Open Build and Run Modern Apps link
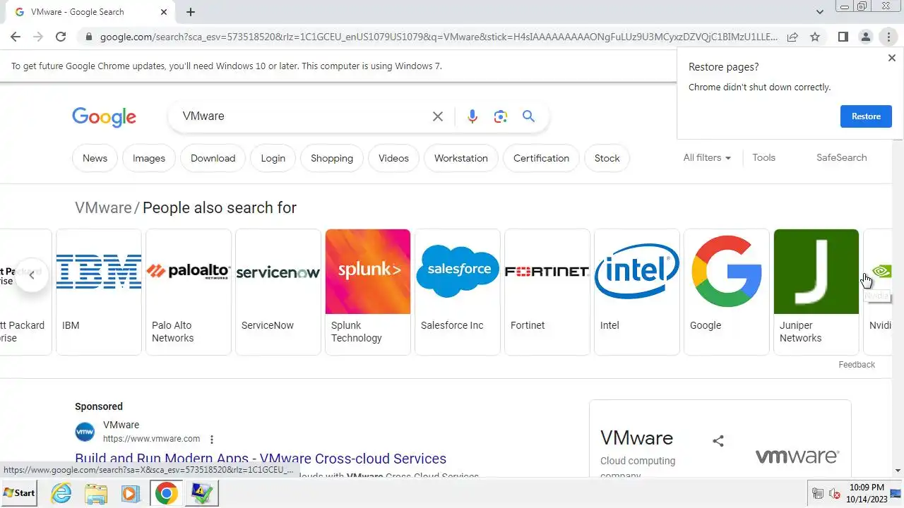904x508 pixels. point(261,459)
